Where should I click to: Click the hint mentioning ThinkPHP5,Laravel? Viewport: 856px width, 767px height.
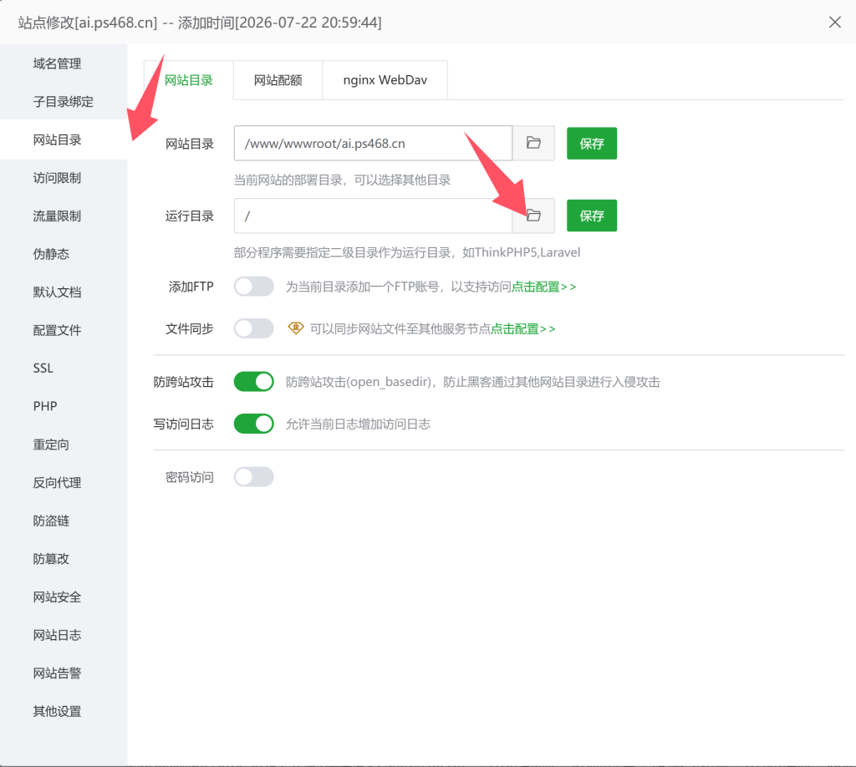[407, 252]
